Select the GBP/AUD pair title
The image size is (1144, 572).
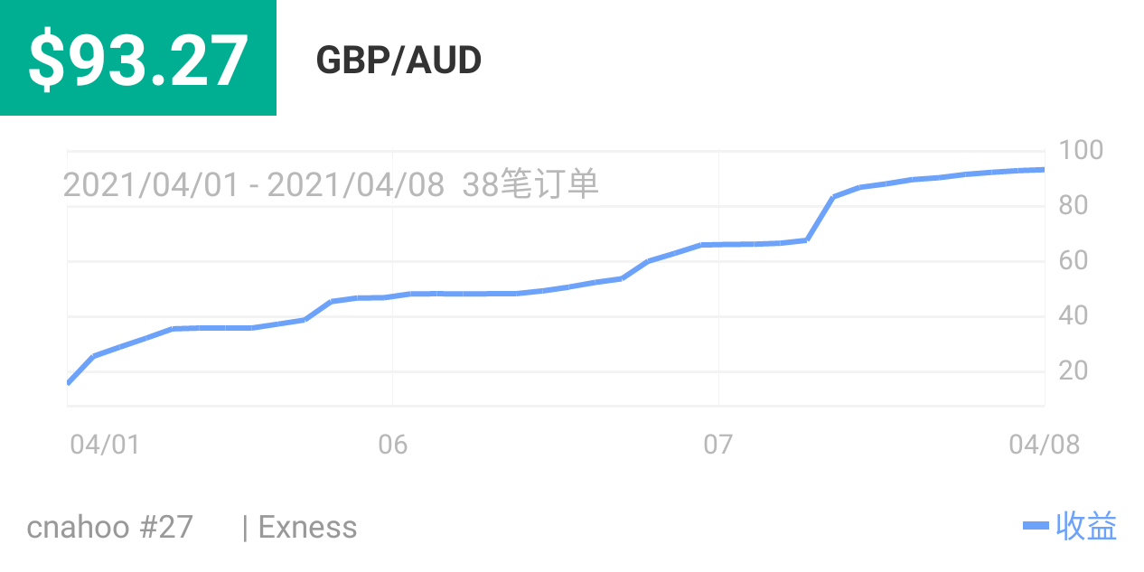point(399,61)
